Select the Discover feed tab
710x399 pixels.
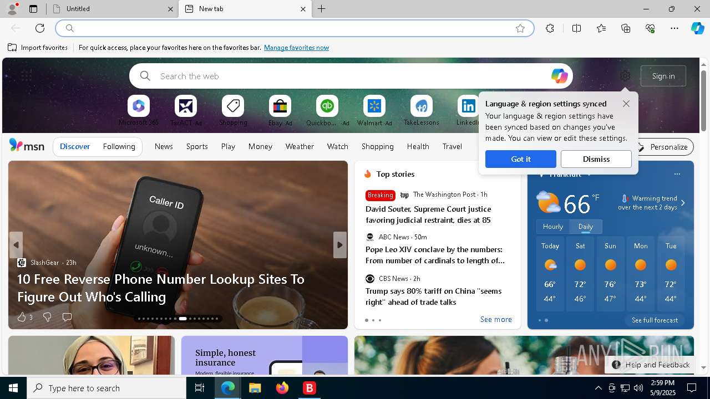pyautogui.click(x=75, y=146)
